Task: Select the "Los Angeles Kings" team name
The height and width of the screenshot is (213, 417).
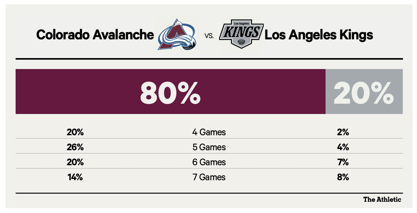Action: tap(319, 35)
